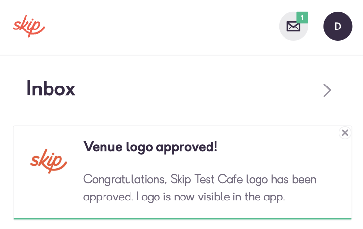The width and height of the screenshot is (363, 229).
Task: Open the mail envelope notifications icon
Action: click(x=293, y=26)
